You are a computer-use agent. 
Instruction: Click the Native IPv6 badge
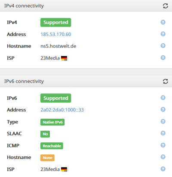(52, 122)
